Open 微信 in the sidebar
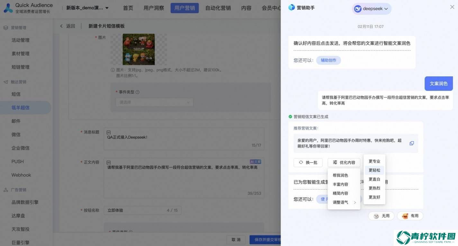Screen dimensions: 458x246 pyautogui.click(x=16, y=134)
